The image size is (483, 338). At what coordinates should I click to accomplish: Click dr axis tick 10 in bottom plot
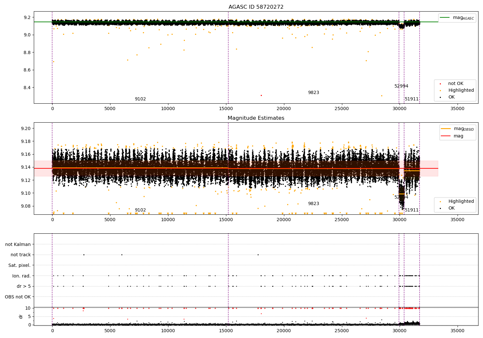(28, 308)
